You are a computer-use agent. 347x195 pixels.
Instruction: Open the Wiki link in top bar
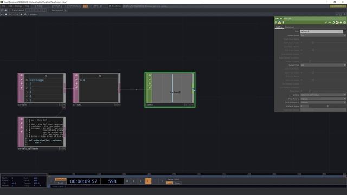point(39,6)
